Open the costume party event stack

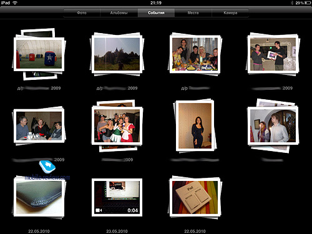pyautogui.click(x=117, y=125)
